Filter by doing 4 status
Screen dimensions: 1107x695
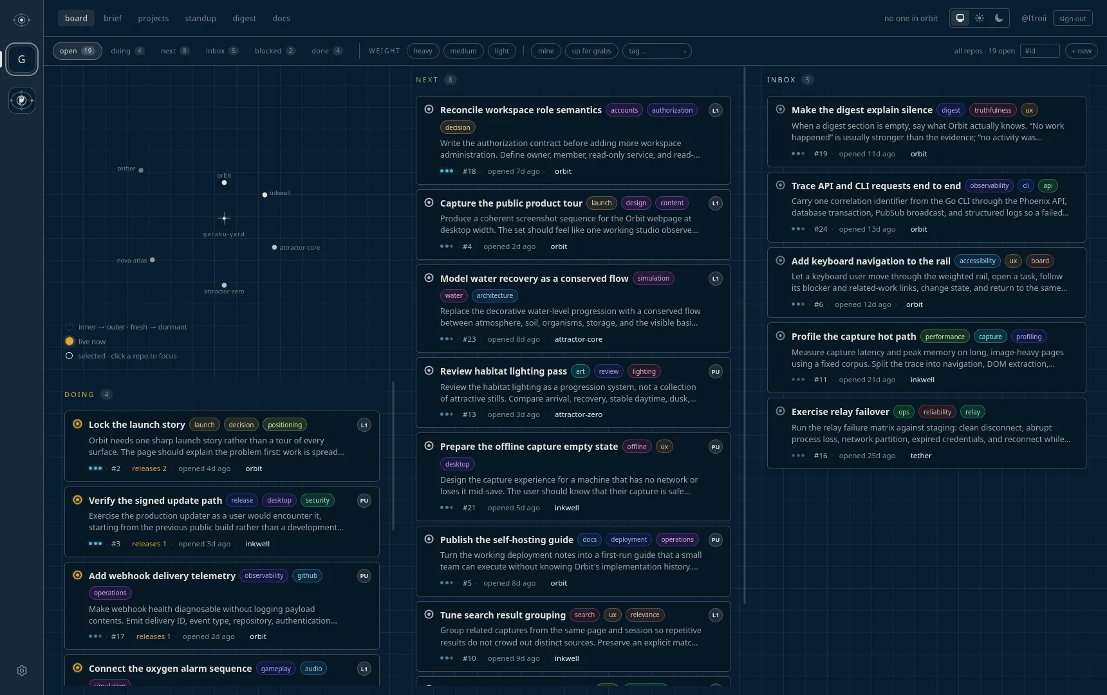tap(127, 51)
